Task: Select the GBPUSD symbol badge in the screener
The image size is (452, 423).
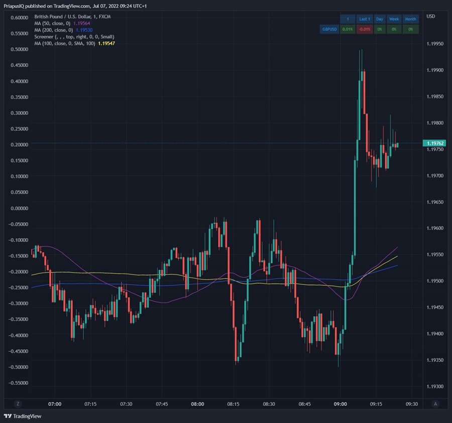Action: click(329, 29)
